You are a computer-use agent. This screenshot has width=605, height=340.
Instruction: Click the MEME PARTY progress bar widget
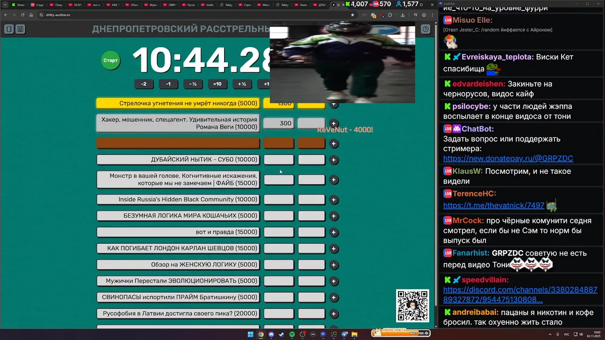pyautogui.click(x=401, y=332)
